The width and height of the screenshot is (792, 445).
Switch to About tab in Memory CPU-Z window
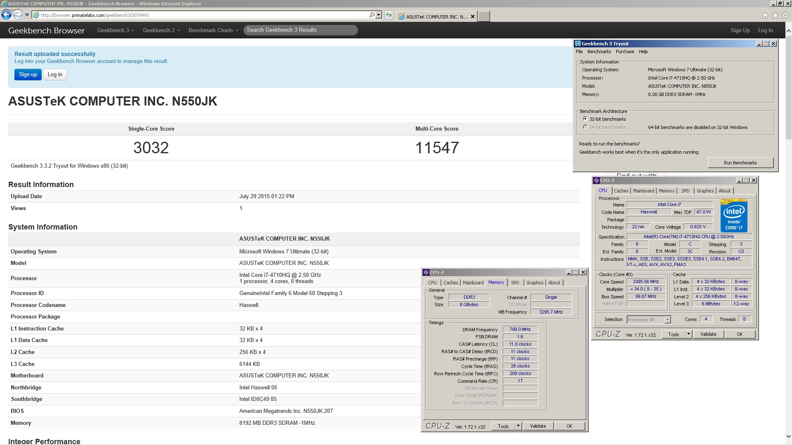click(x=554, y=283)
